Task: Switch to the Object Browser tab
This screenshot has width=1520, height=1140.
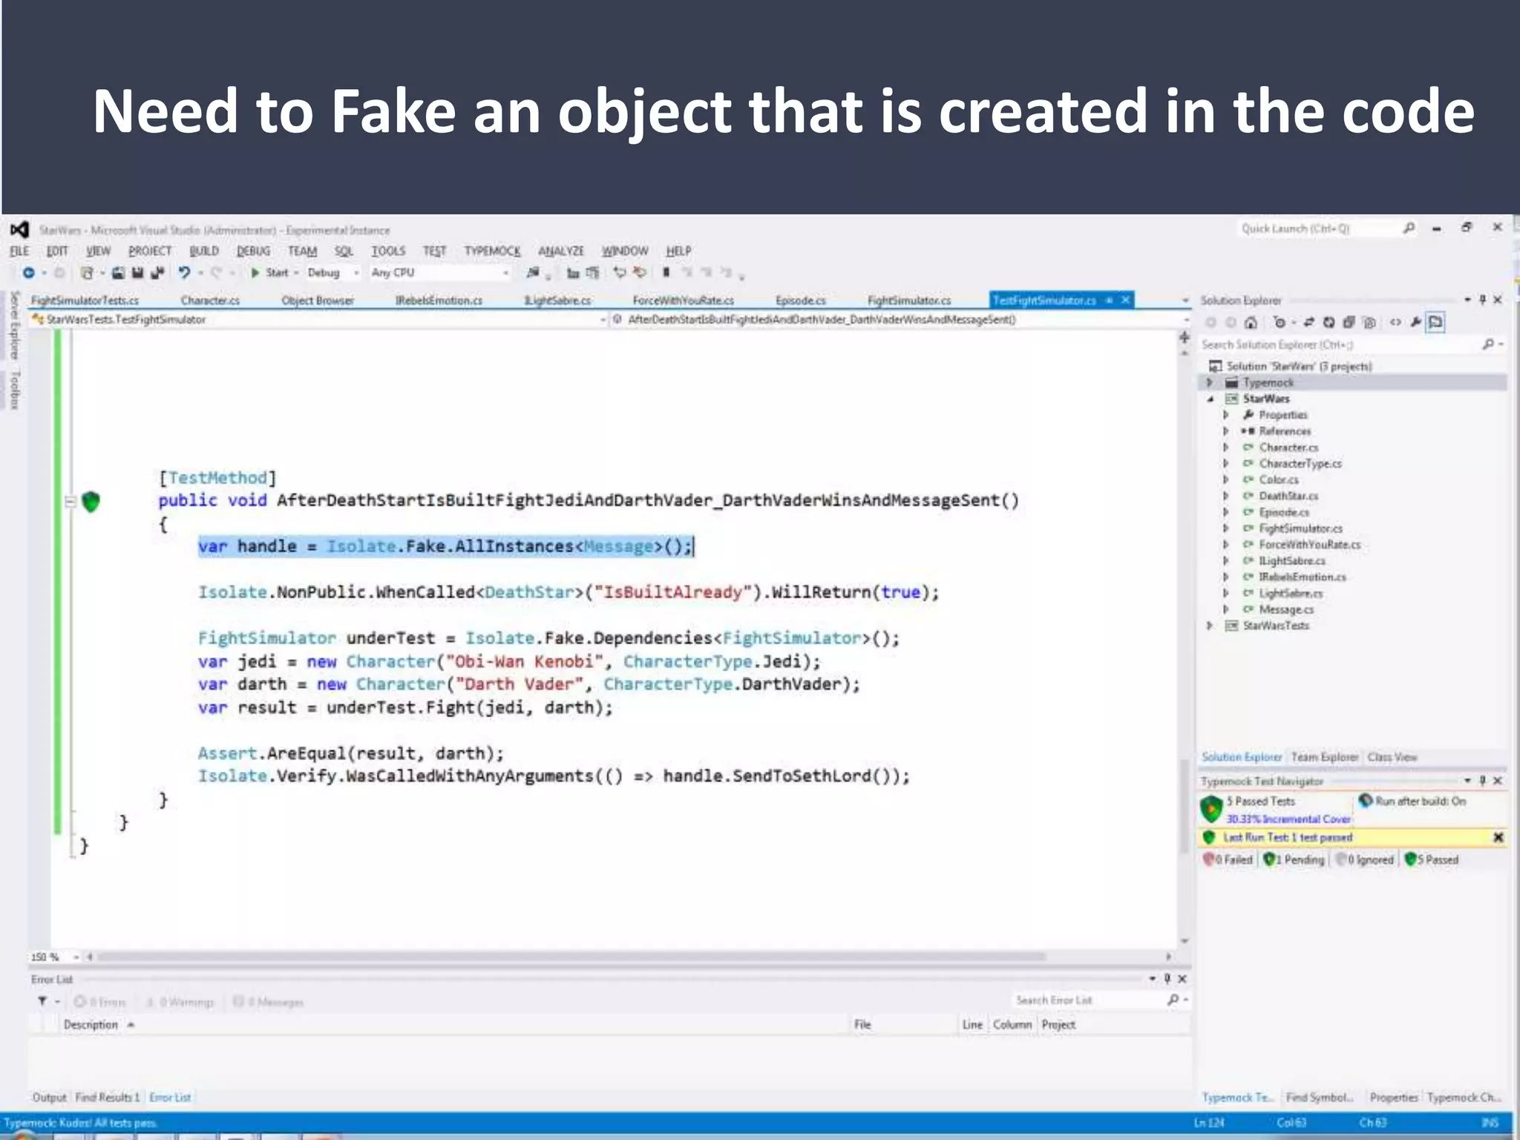Action: pos(318,301)
